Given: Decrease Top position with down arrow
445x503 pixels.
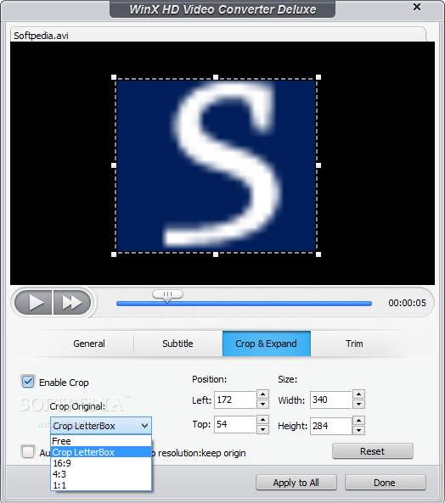Looking at the screenshot, I should (263, 429).
